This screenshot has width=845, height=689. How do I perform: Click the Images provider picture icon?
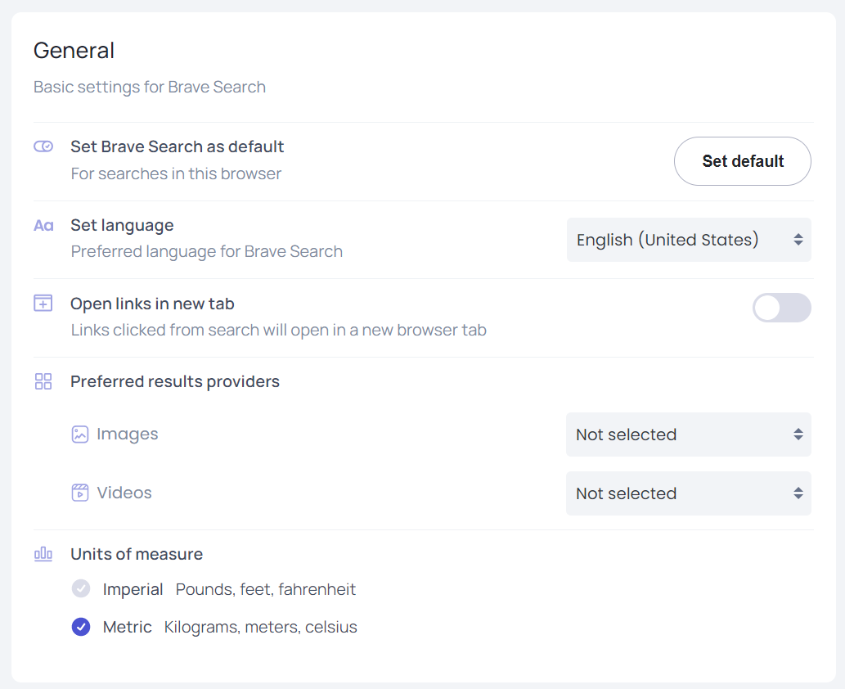pos(79,435)
